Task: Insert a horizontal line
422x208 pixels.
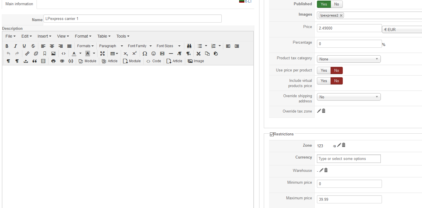Action: click(x=171, y=54)
